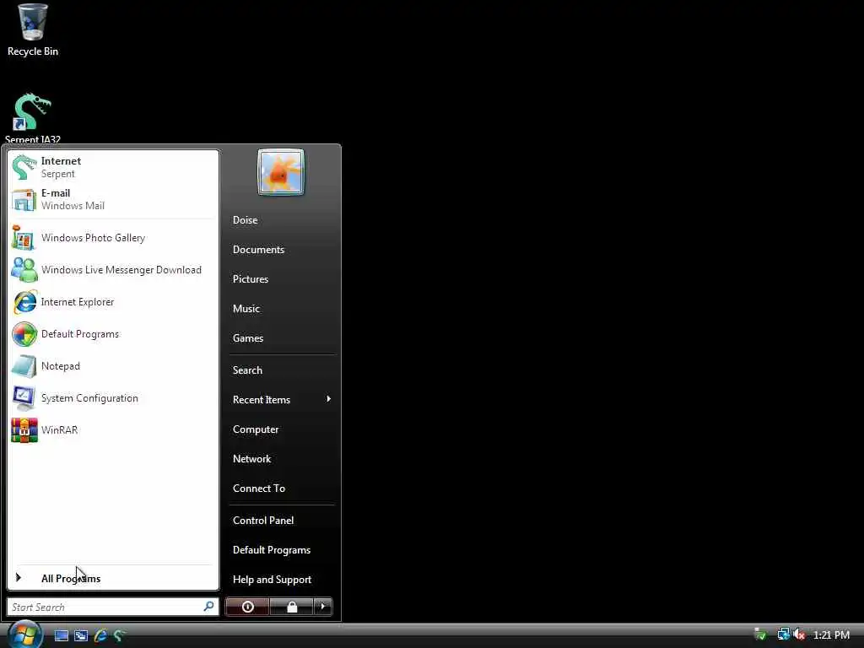Click the taskbar clock showing 1:21 PM
Image resolution: width=864 pixels, height=648 pixels.
pyautogui.click(x=831, y=634)
